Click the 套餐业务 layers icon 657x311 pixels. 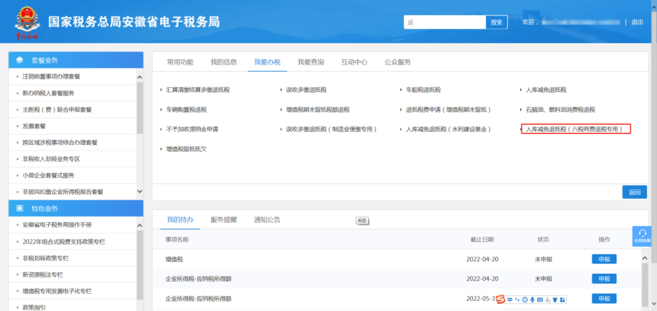coord(19,60)
